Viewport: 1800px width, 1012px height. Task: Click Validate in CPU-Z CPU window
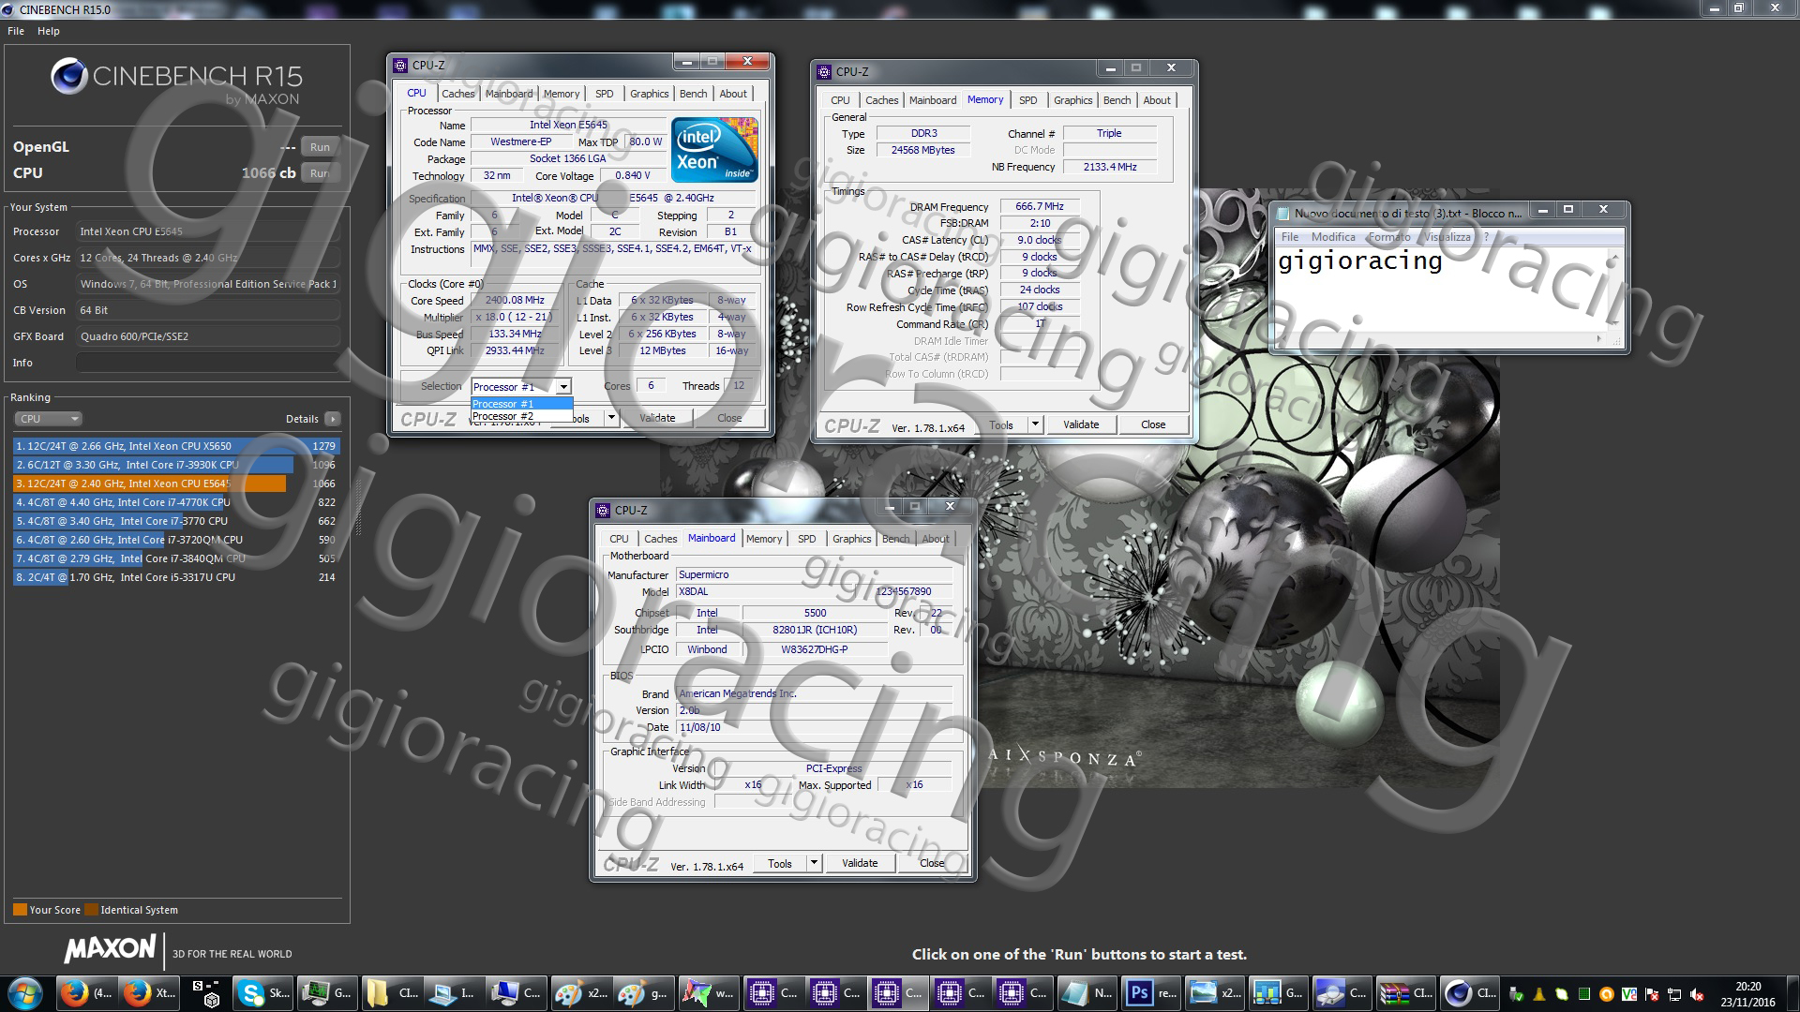tap(657, 418)
